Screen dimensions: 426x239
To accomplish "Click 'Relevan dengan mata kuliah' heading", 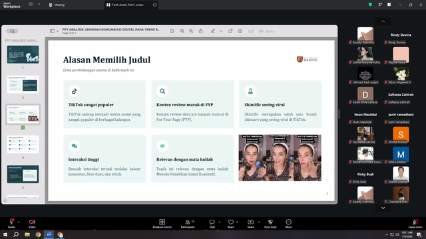I will 184,159.
